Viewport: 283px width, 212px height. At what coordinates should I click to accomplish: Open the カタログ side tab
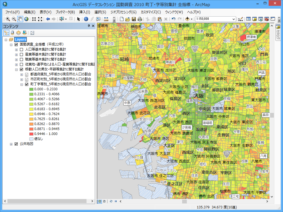point(278,33)
